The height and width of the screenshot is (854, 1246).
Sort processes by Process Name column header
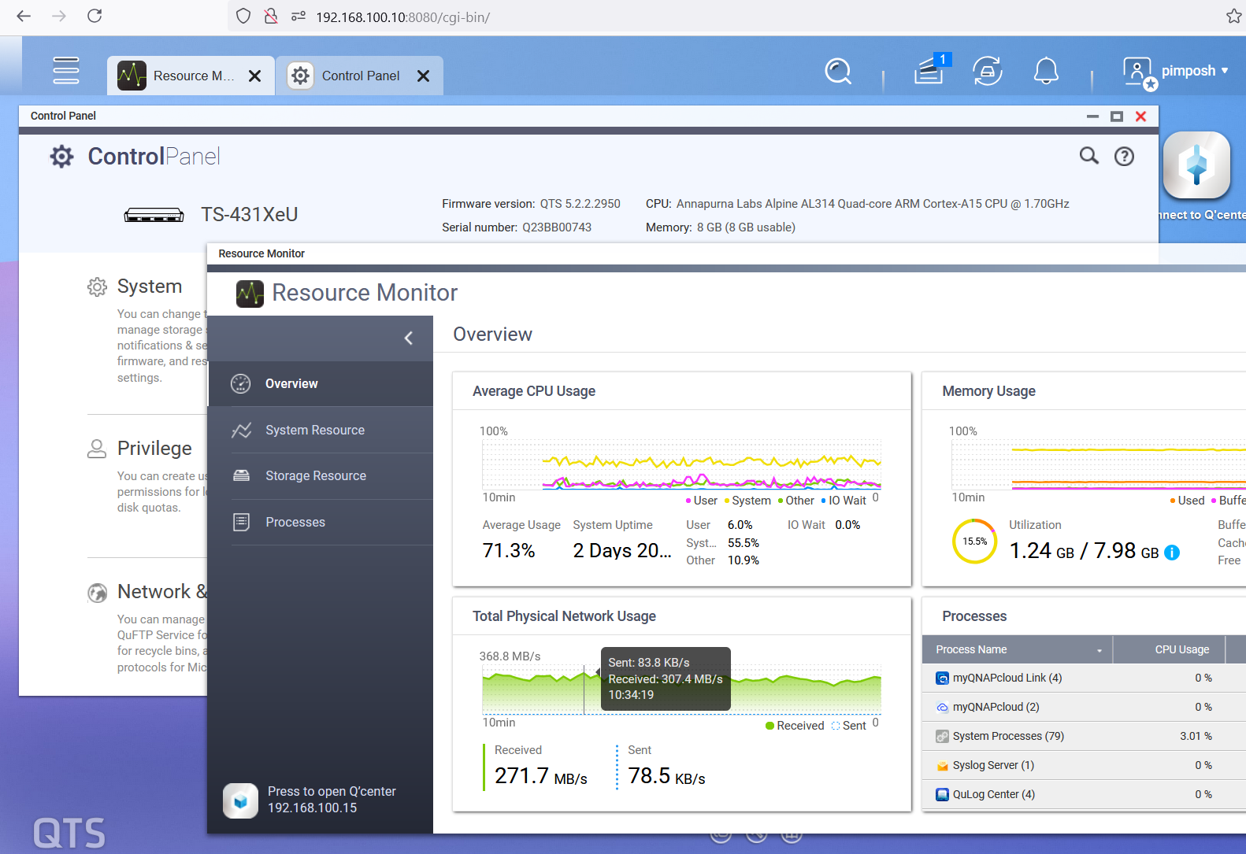(1017, 649)
